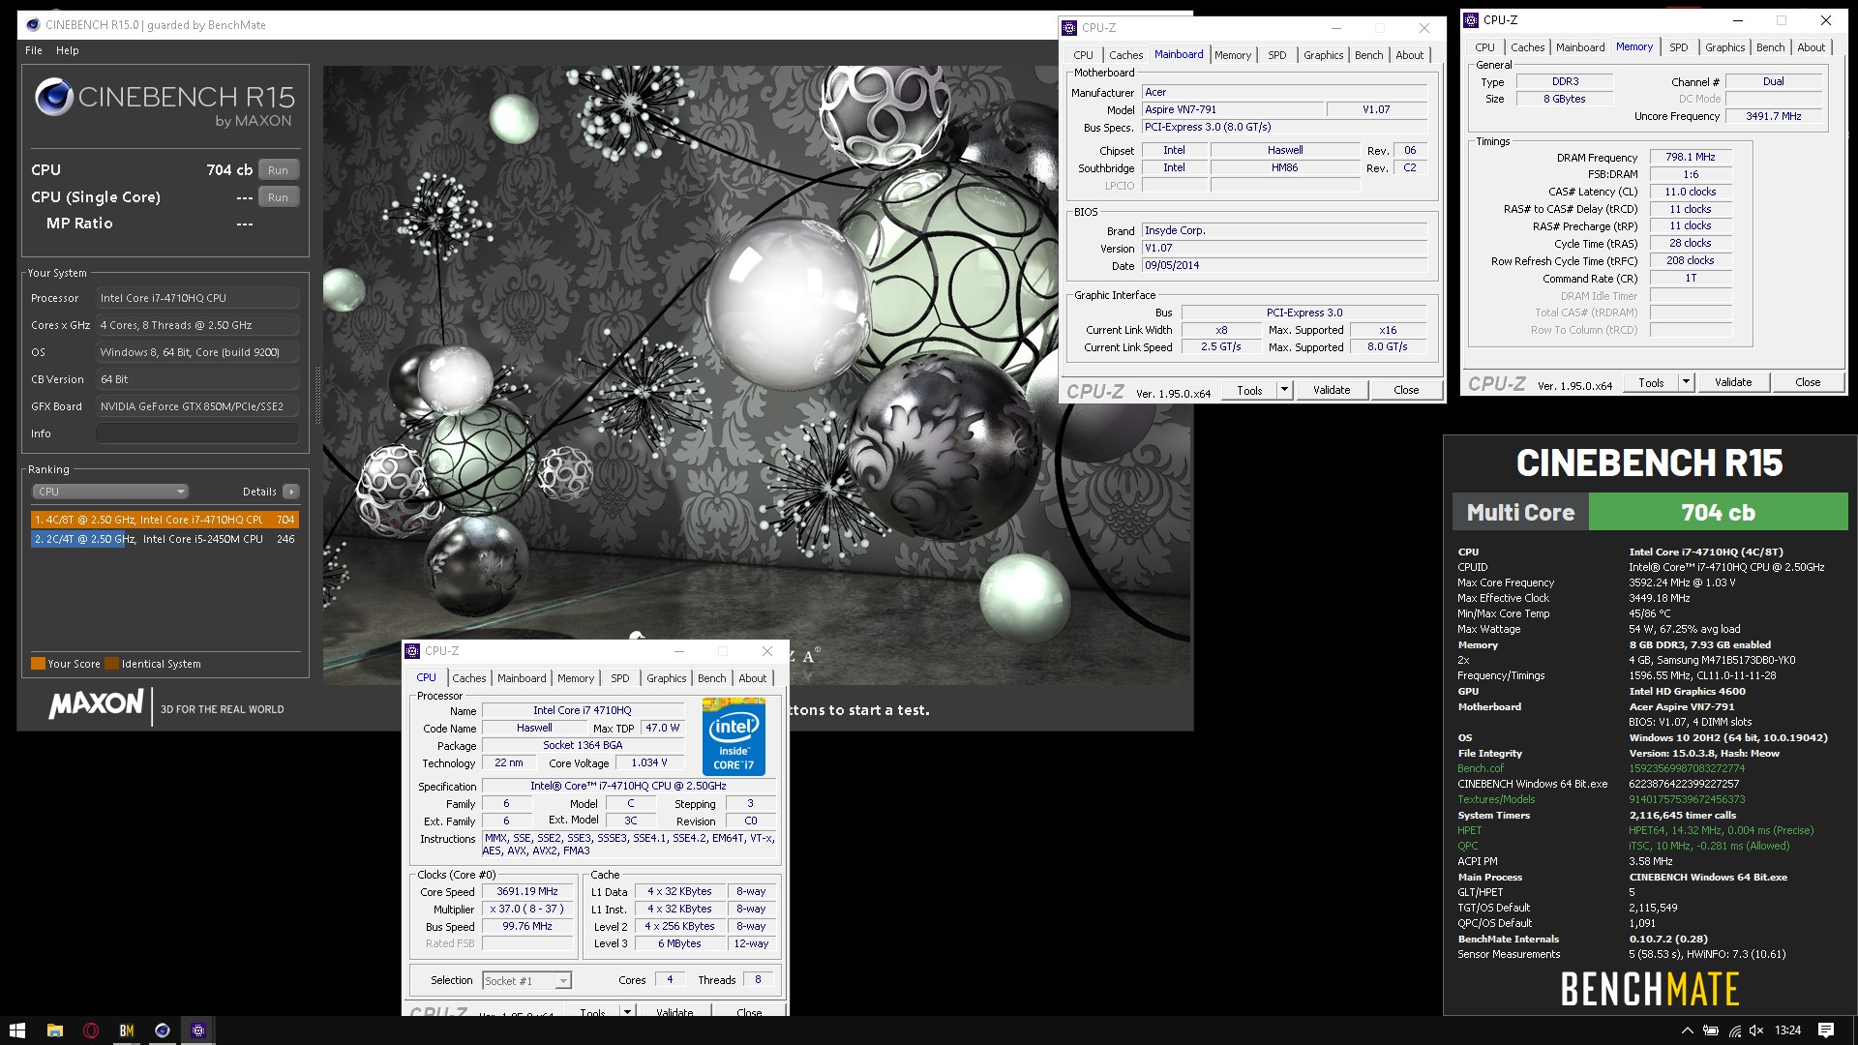
Task: Click the Intel Core i7 logo
Action: pyautogui.click(x=734, y=736)
